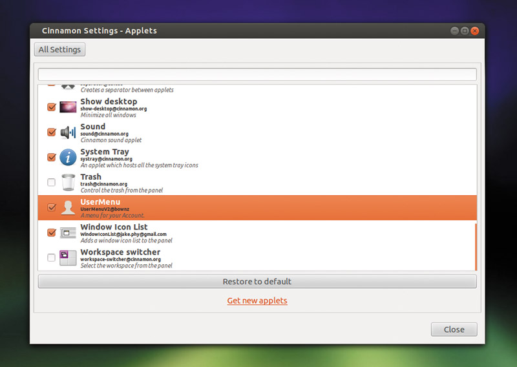Open the Get new applets link

[x=257, y=300]
